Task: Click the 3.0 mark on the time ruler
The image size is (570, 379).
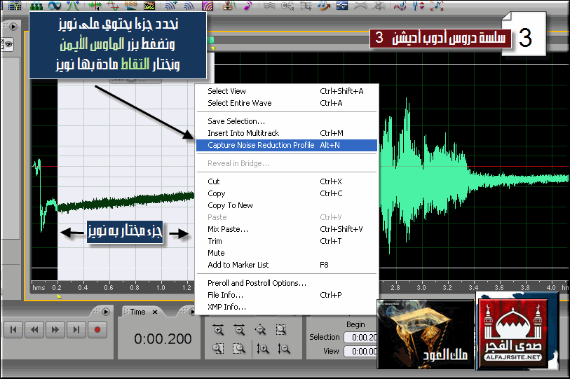Action: coord(421,287)
